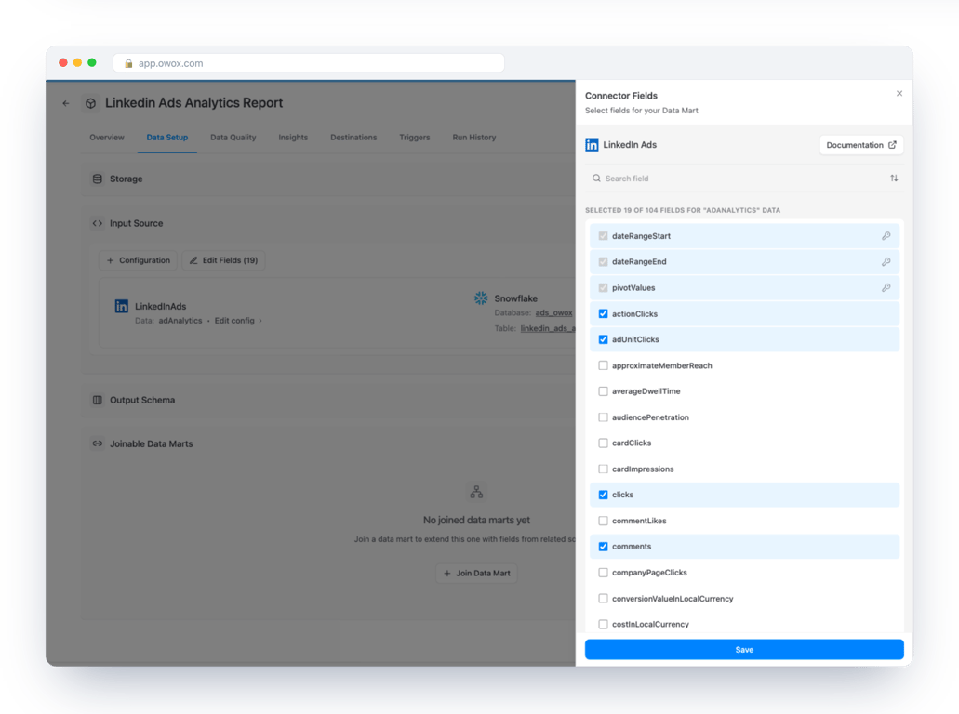Uncheck the comments field

click(x=603, y=547)
